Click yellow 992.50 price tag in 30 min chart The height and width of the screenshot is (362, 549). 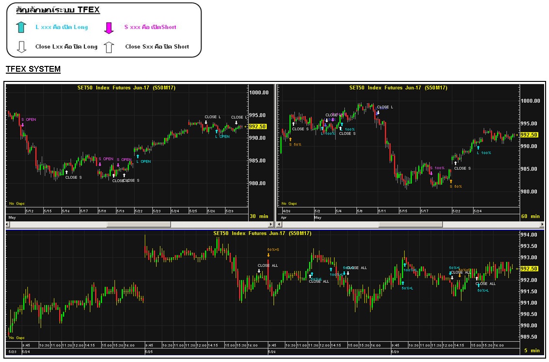257,126
